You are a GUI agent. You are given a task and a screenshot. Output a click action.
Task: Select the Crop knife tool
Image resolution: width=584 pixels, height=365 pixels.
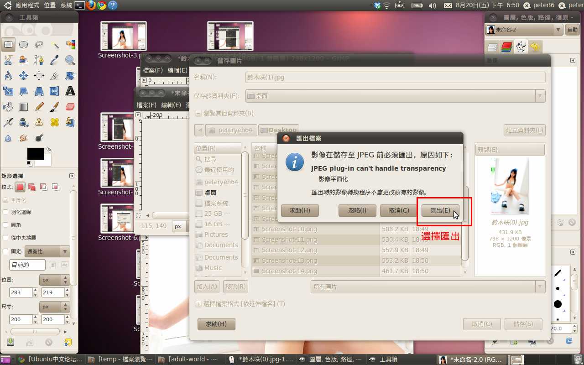coord(55,76)
